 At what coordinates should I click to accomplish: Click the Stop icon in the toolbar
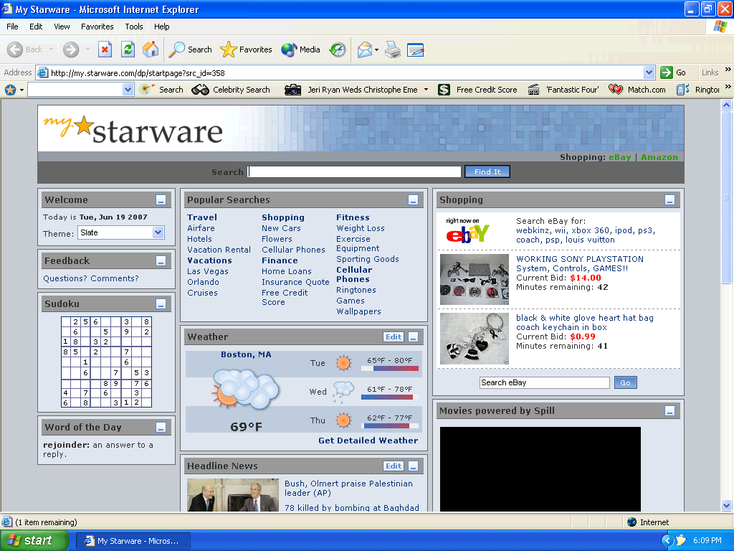[x=105, y=50]
